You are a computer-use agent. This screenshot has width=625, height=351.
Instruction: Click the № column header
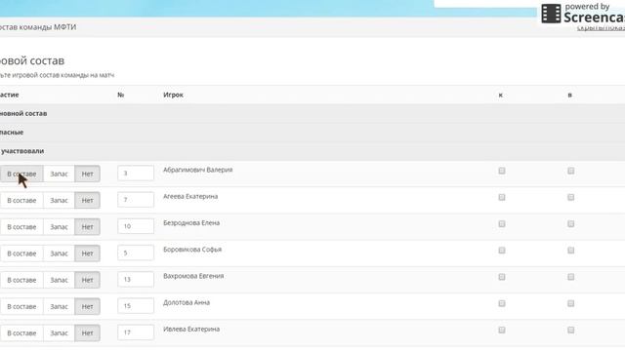[x=121, y=96]
